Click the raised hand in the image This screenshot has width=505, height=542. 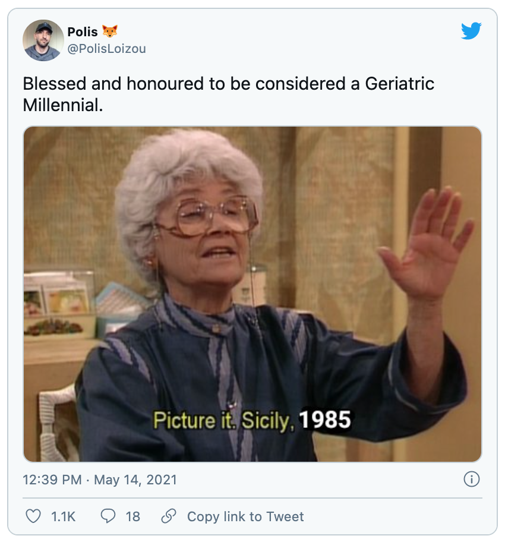coord(428,242)
